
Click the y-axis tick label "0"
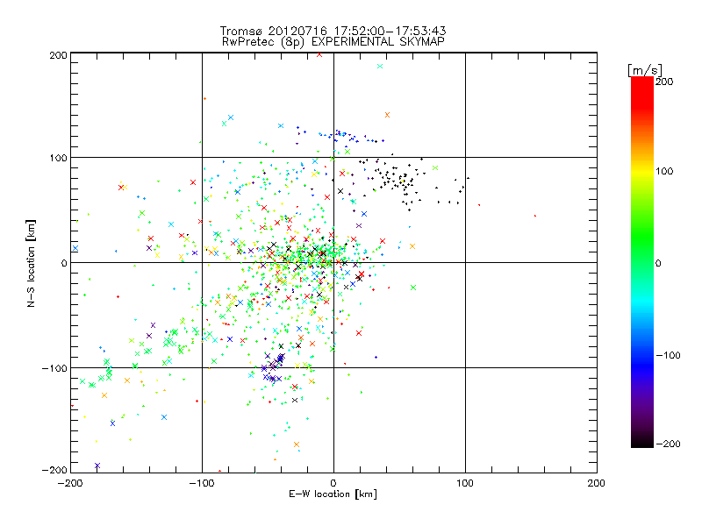click(x=64, y=263)
